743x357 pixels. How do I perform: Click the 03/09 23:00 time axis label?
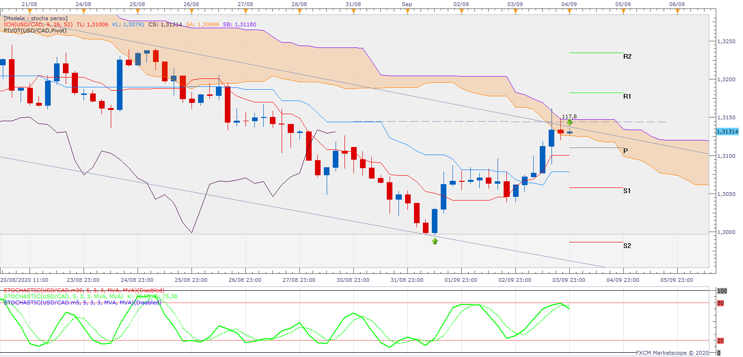click(569, 280)
